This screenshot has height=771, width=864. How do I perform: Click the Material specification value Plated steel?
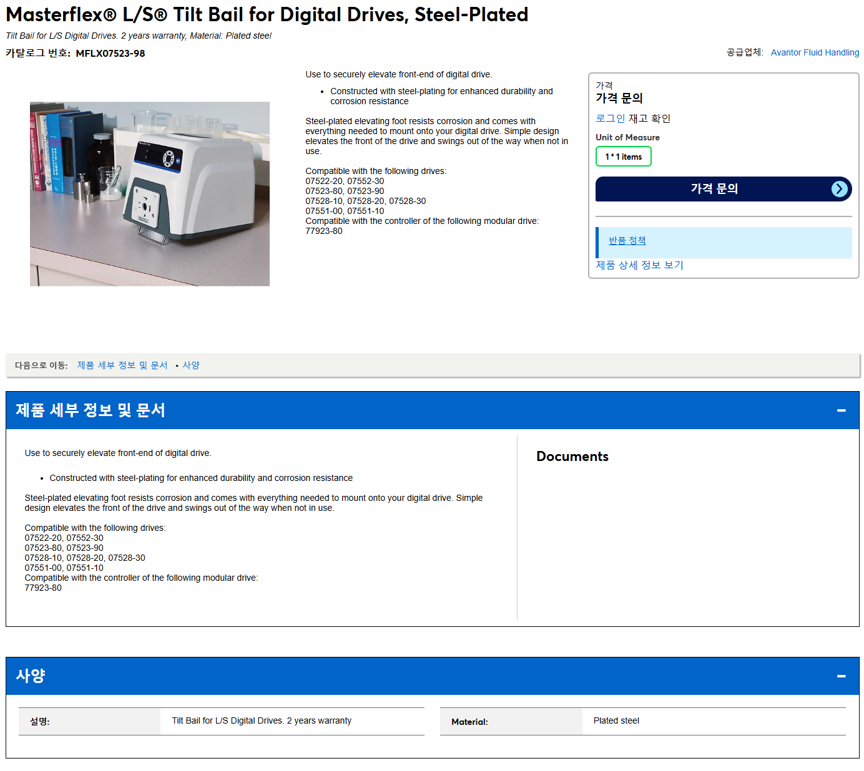(x=616, y=721)
